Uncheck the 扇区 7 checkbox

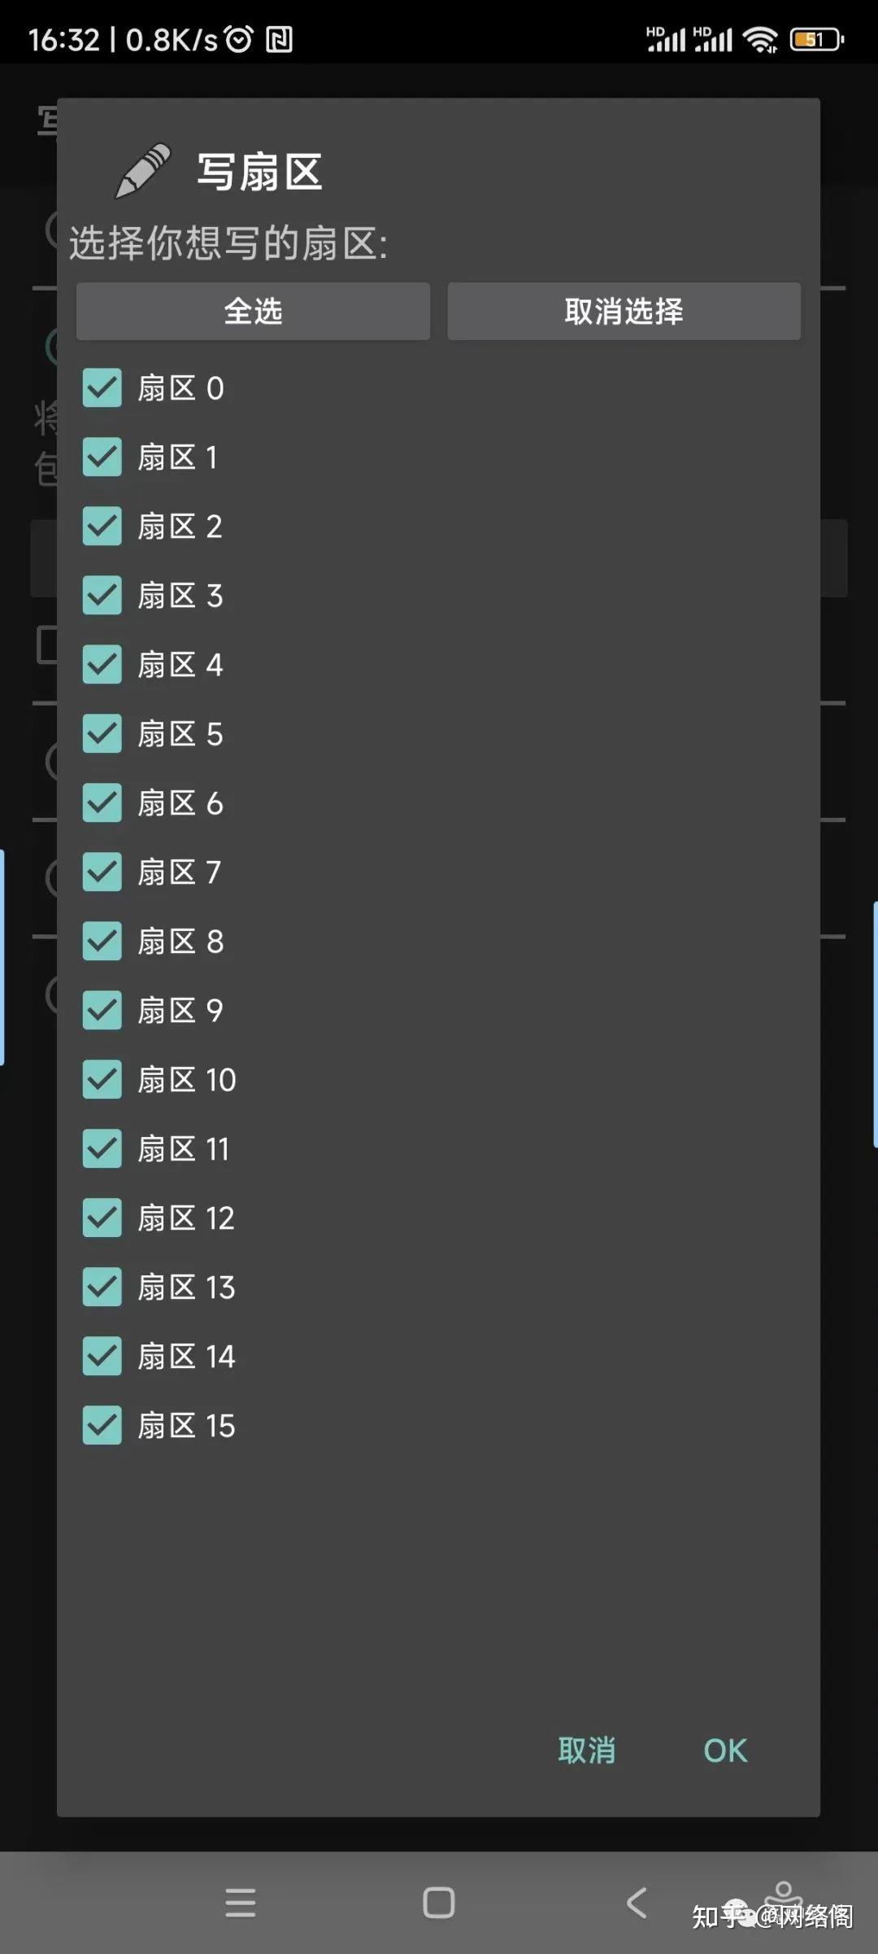pos(102,872)
